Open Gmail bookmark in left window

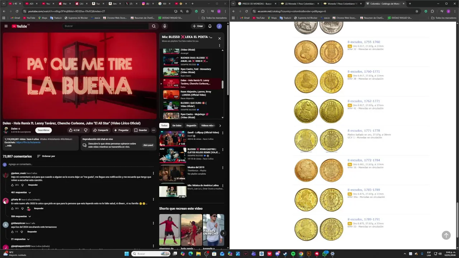coord(15,18)
